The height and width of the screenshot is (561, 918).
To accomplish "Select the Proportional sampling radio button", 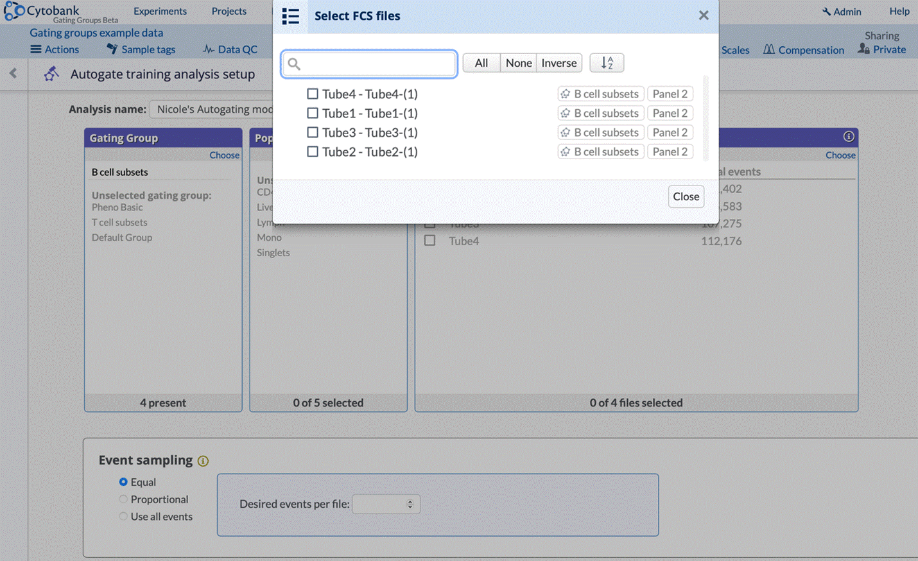I will [x=123, y=499].
